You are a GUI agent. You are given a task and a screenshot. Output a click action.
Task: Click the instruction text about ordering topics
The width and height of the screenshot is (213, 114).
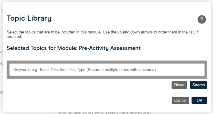coord(102,34)
